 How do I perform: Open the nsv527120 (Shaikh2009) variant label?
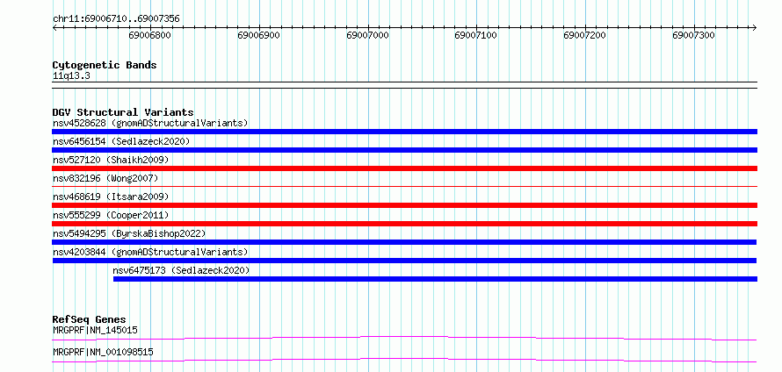coord(111,160)
